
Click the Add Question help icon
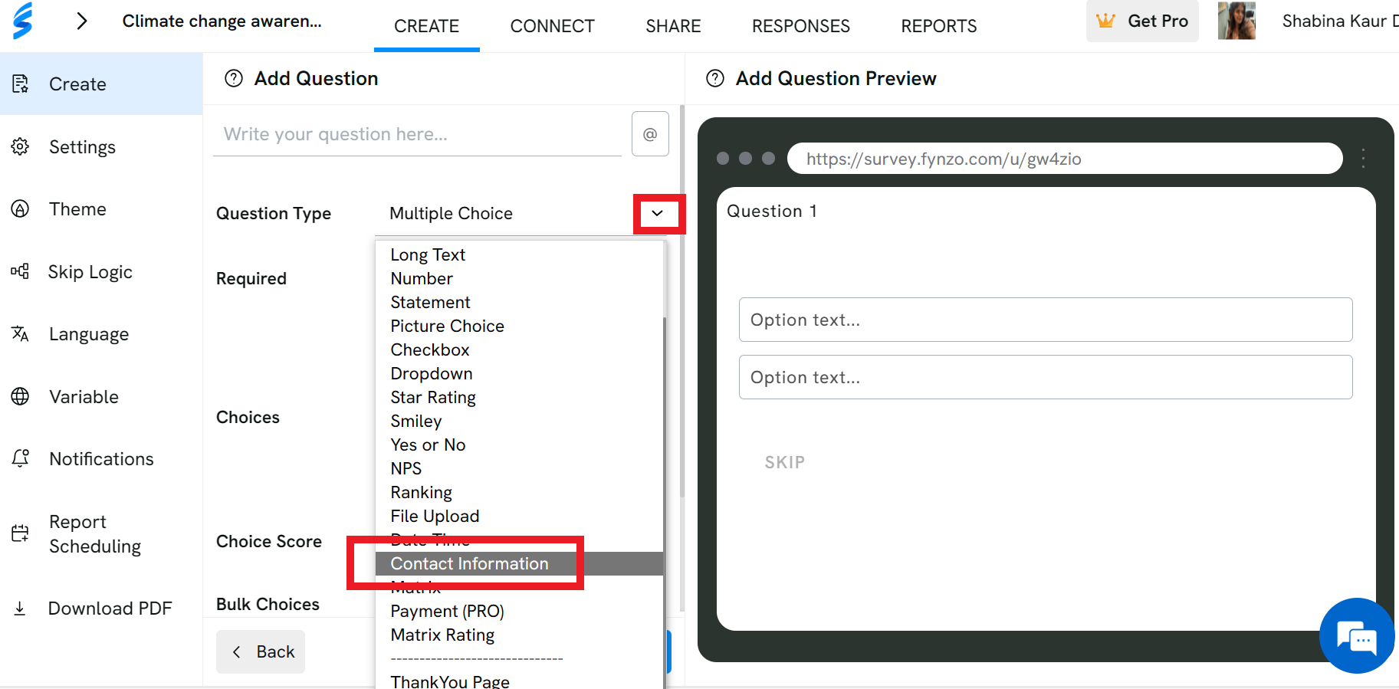(x=234, y=78)
